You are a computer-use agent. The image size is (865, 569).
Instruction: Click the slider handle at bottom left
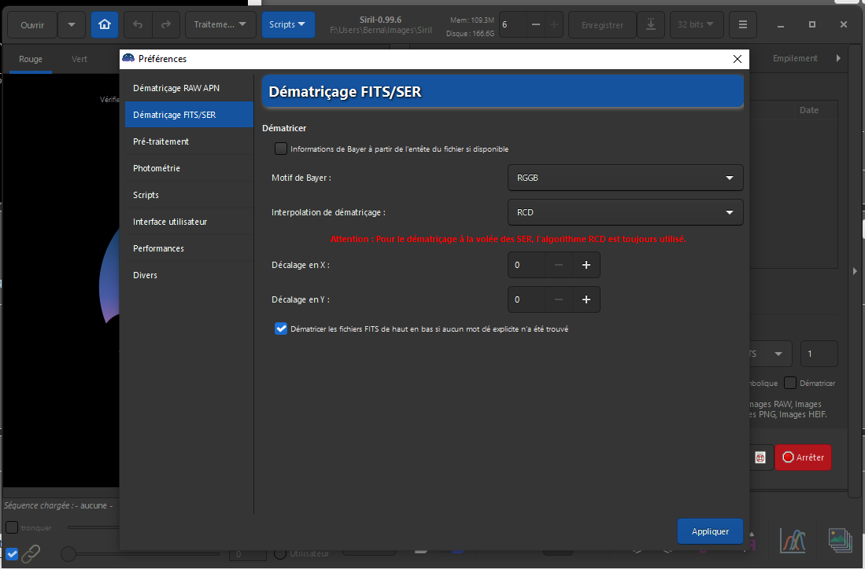point(68,553)
